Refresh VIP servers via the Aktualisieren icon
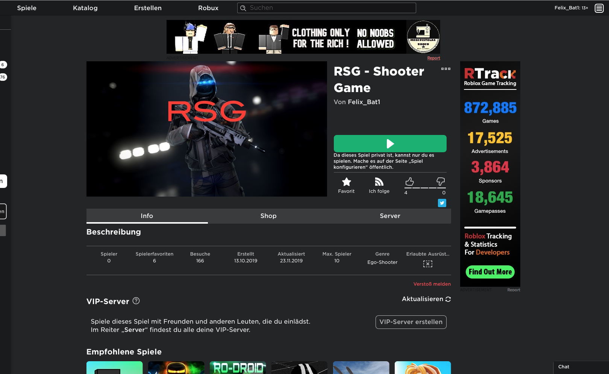 click(x=448, y=299)
